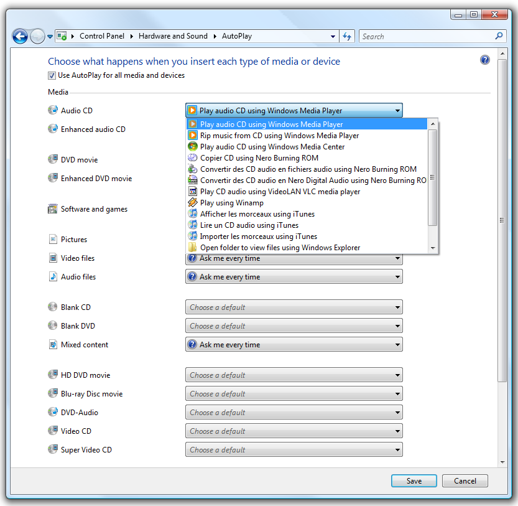Screen dimensions: 518x506
Task: Open the Blank DVD default dropdown
Action: 294,326
